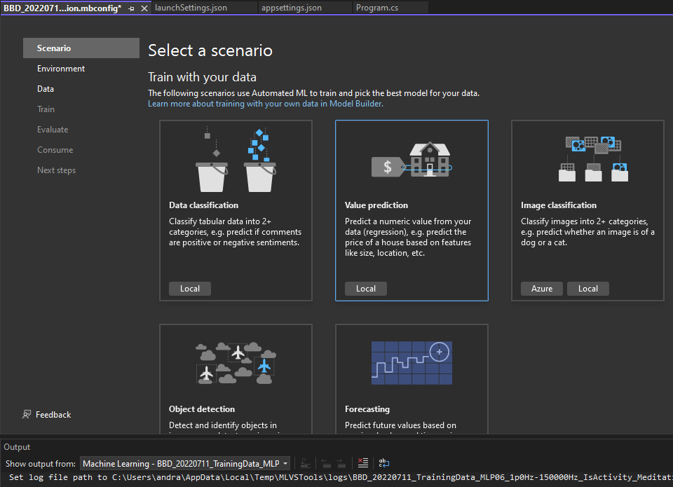
Task: Open Learn more about training link
Action: [x=265, y=104]
